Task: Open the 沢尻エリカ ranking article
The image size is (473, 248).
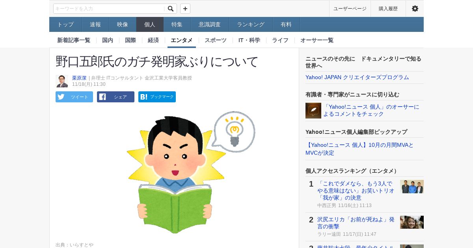Action: (356, 223)
